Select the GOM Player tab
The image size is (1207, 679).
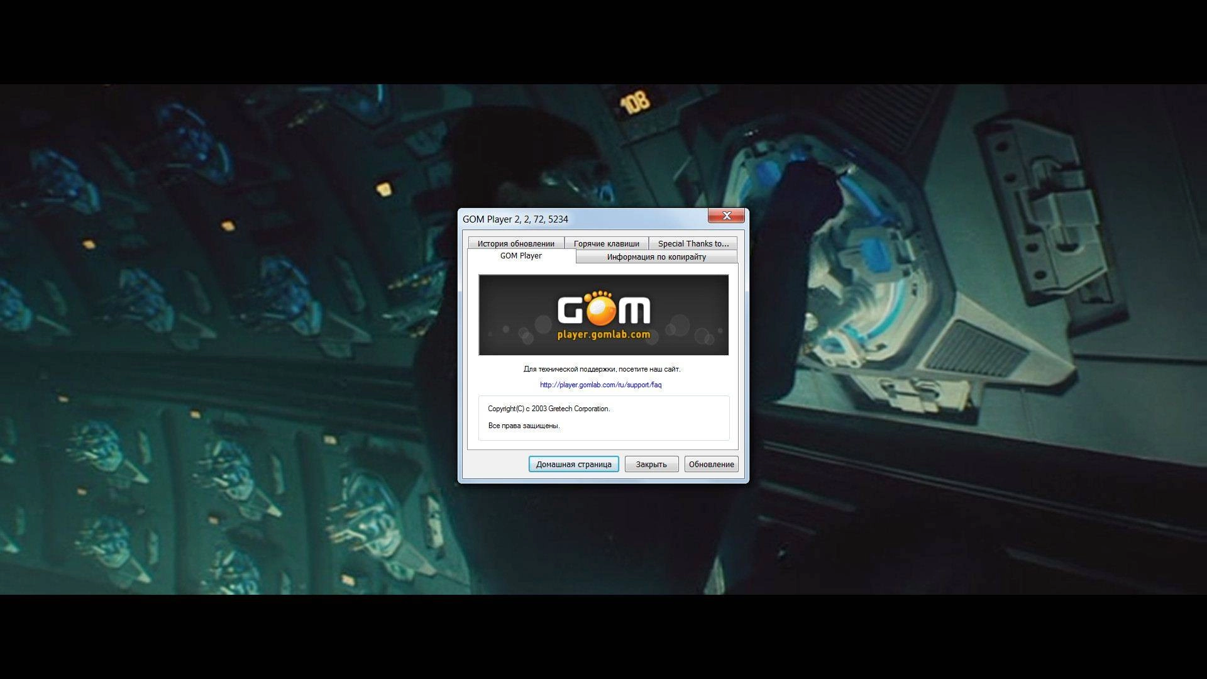[521, 256]
